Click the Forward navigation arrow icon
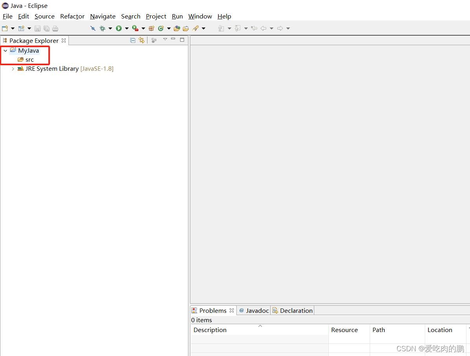Image resolution: width=470 pixels, height=356 pixels. coord(280,28)
